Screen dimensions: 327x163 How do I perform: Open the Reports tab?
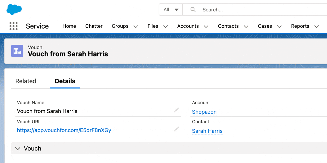click(300, 26)
